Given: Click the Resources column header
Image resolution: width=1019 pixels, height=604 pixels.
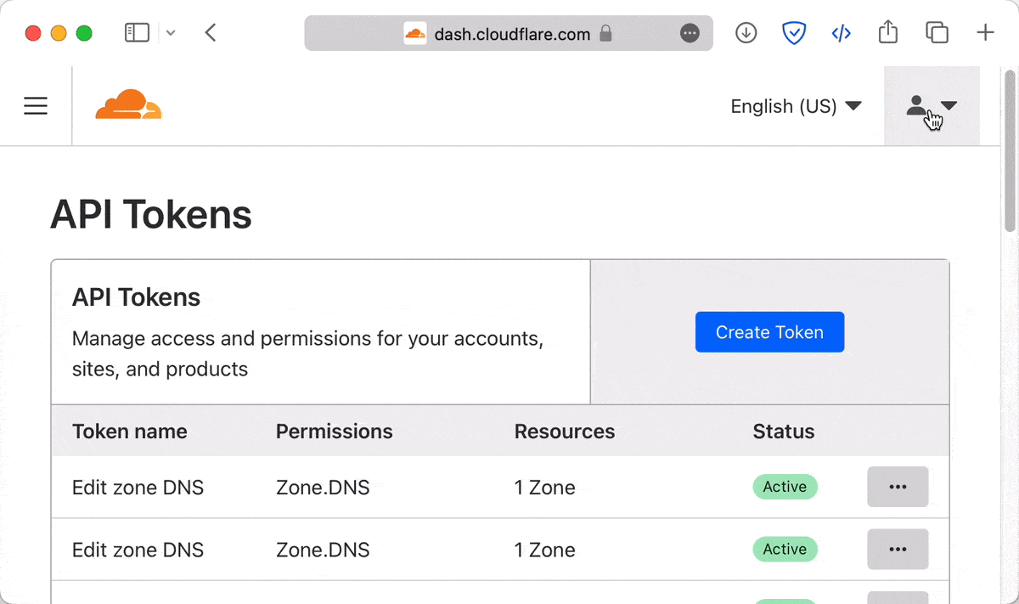Looking at the screenshot, I should click(565, 432).
